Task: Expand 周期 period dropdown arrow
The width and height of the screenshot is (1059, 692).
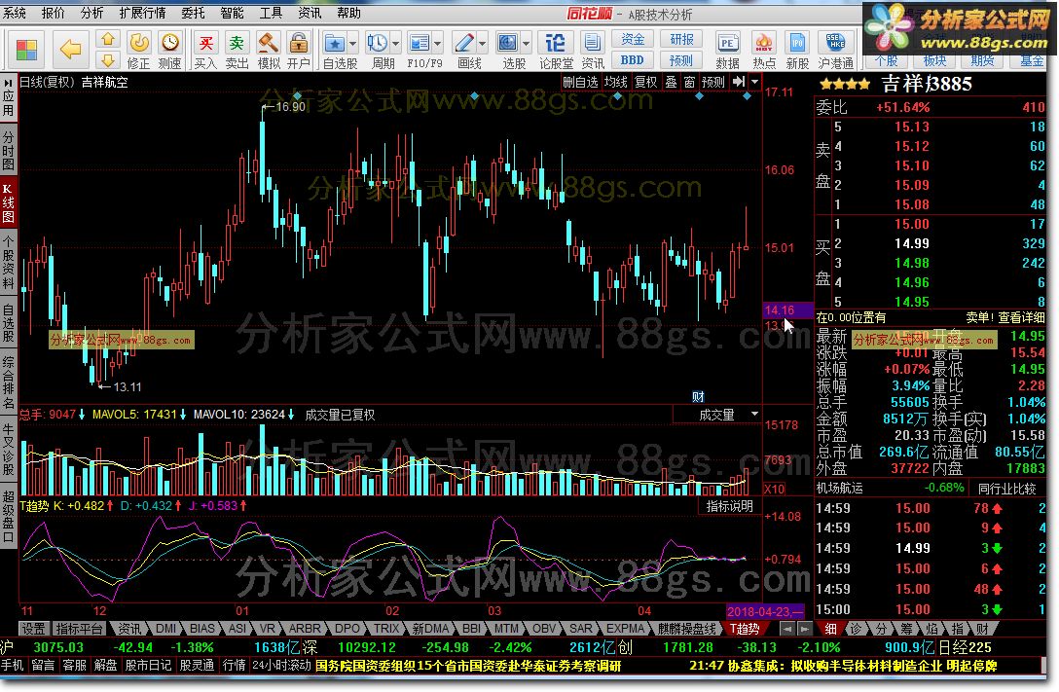Action: (395, 44)
